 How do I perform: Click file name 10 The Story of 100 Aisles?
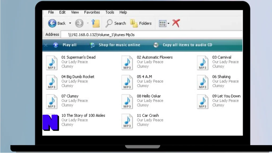pyautogui.click(x=83, y=116)
